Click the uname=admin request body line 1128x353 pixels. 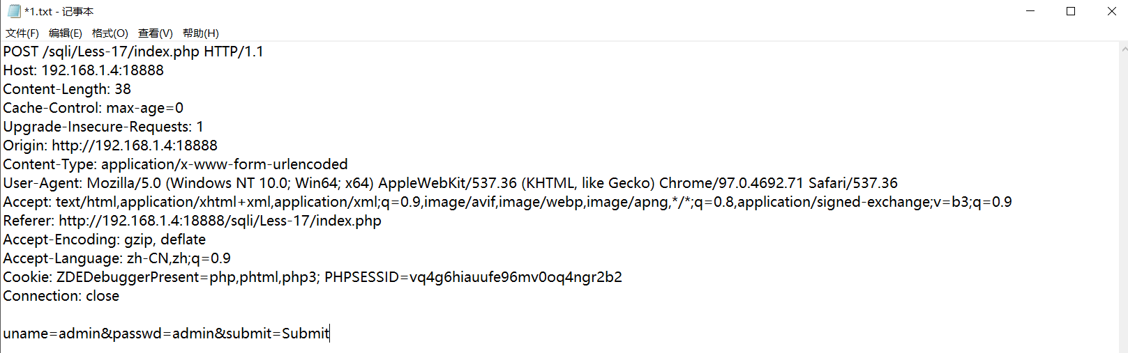pyautogui.click(x=166, y=334)
